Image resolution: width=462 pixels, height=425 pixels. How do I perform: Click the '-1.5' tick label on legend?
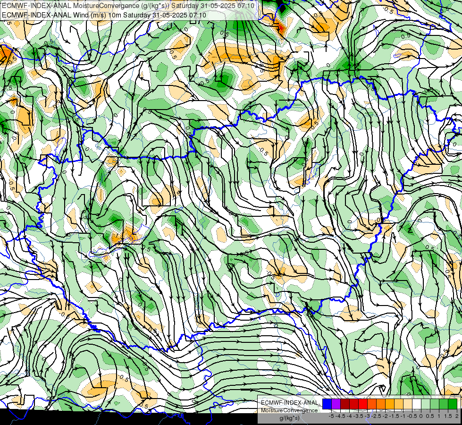(394, 416)
